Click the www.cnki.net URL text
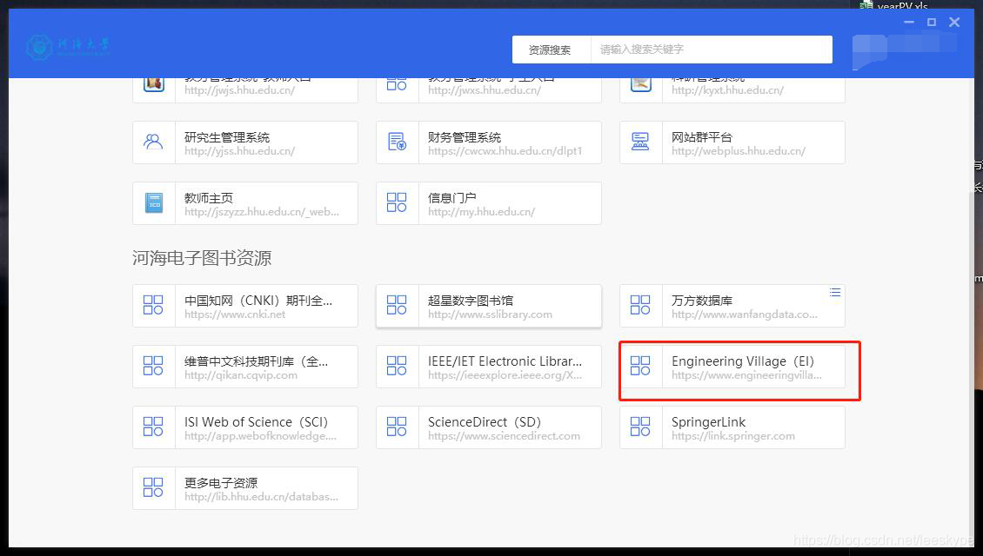This screenshot has width=983, height=556. tap(235, 314)
